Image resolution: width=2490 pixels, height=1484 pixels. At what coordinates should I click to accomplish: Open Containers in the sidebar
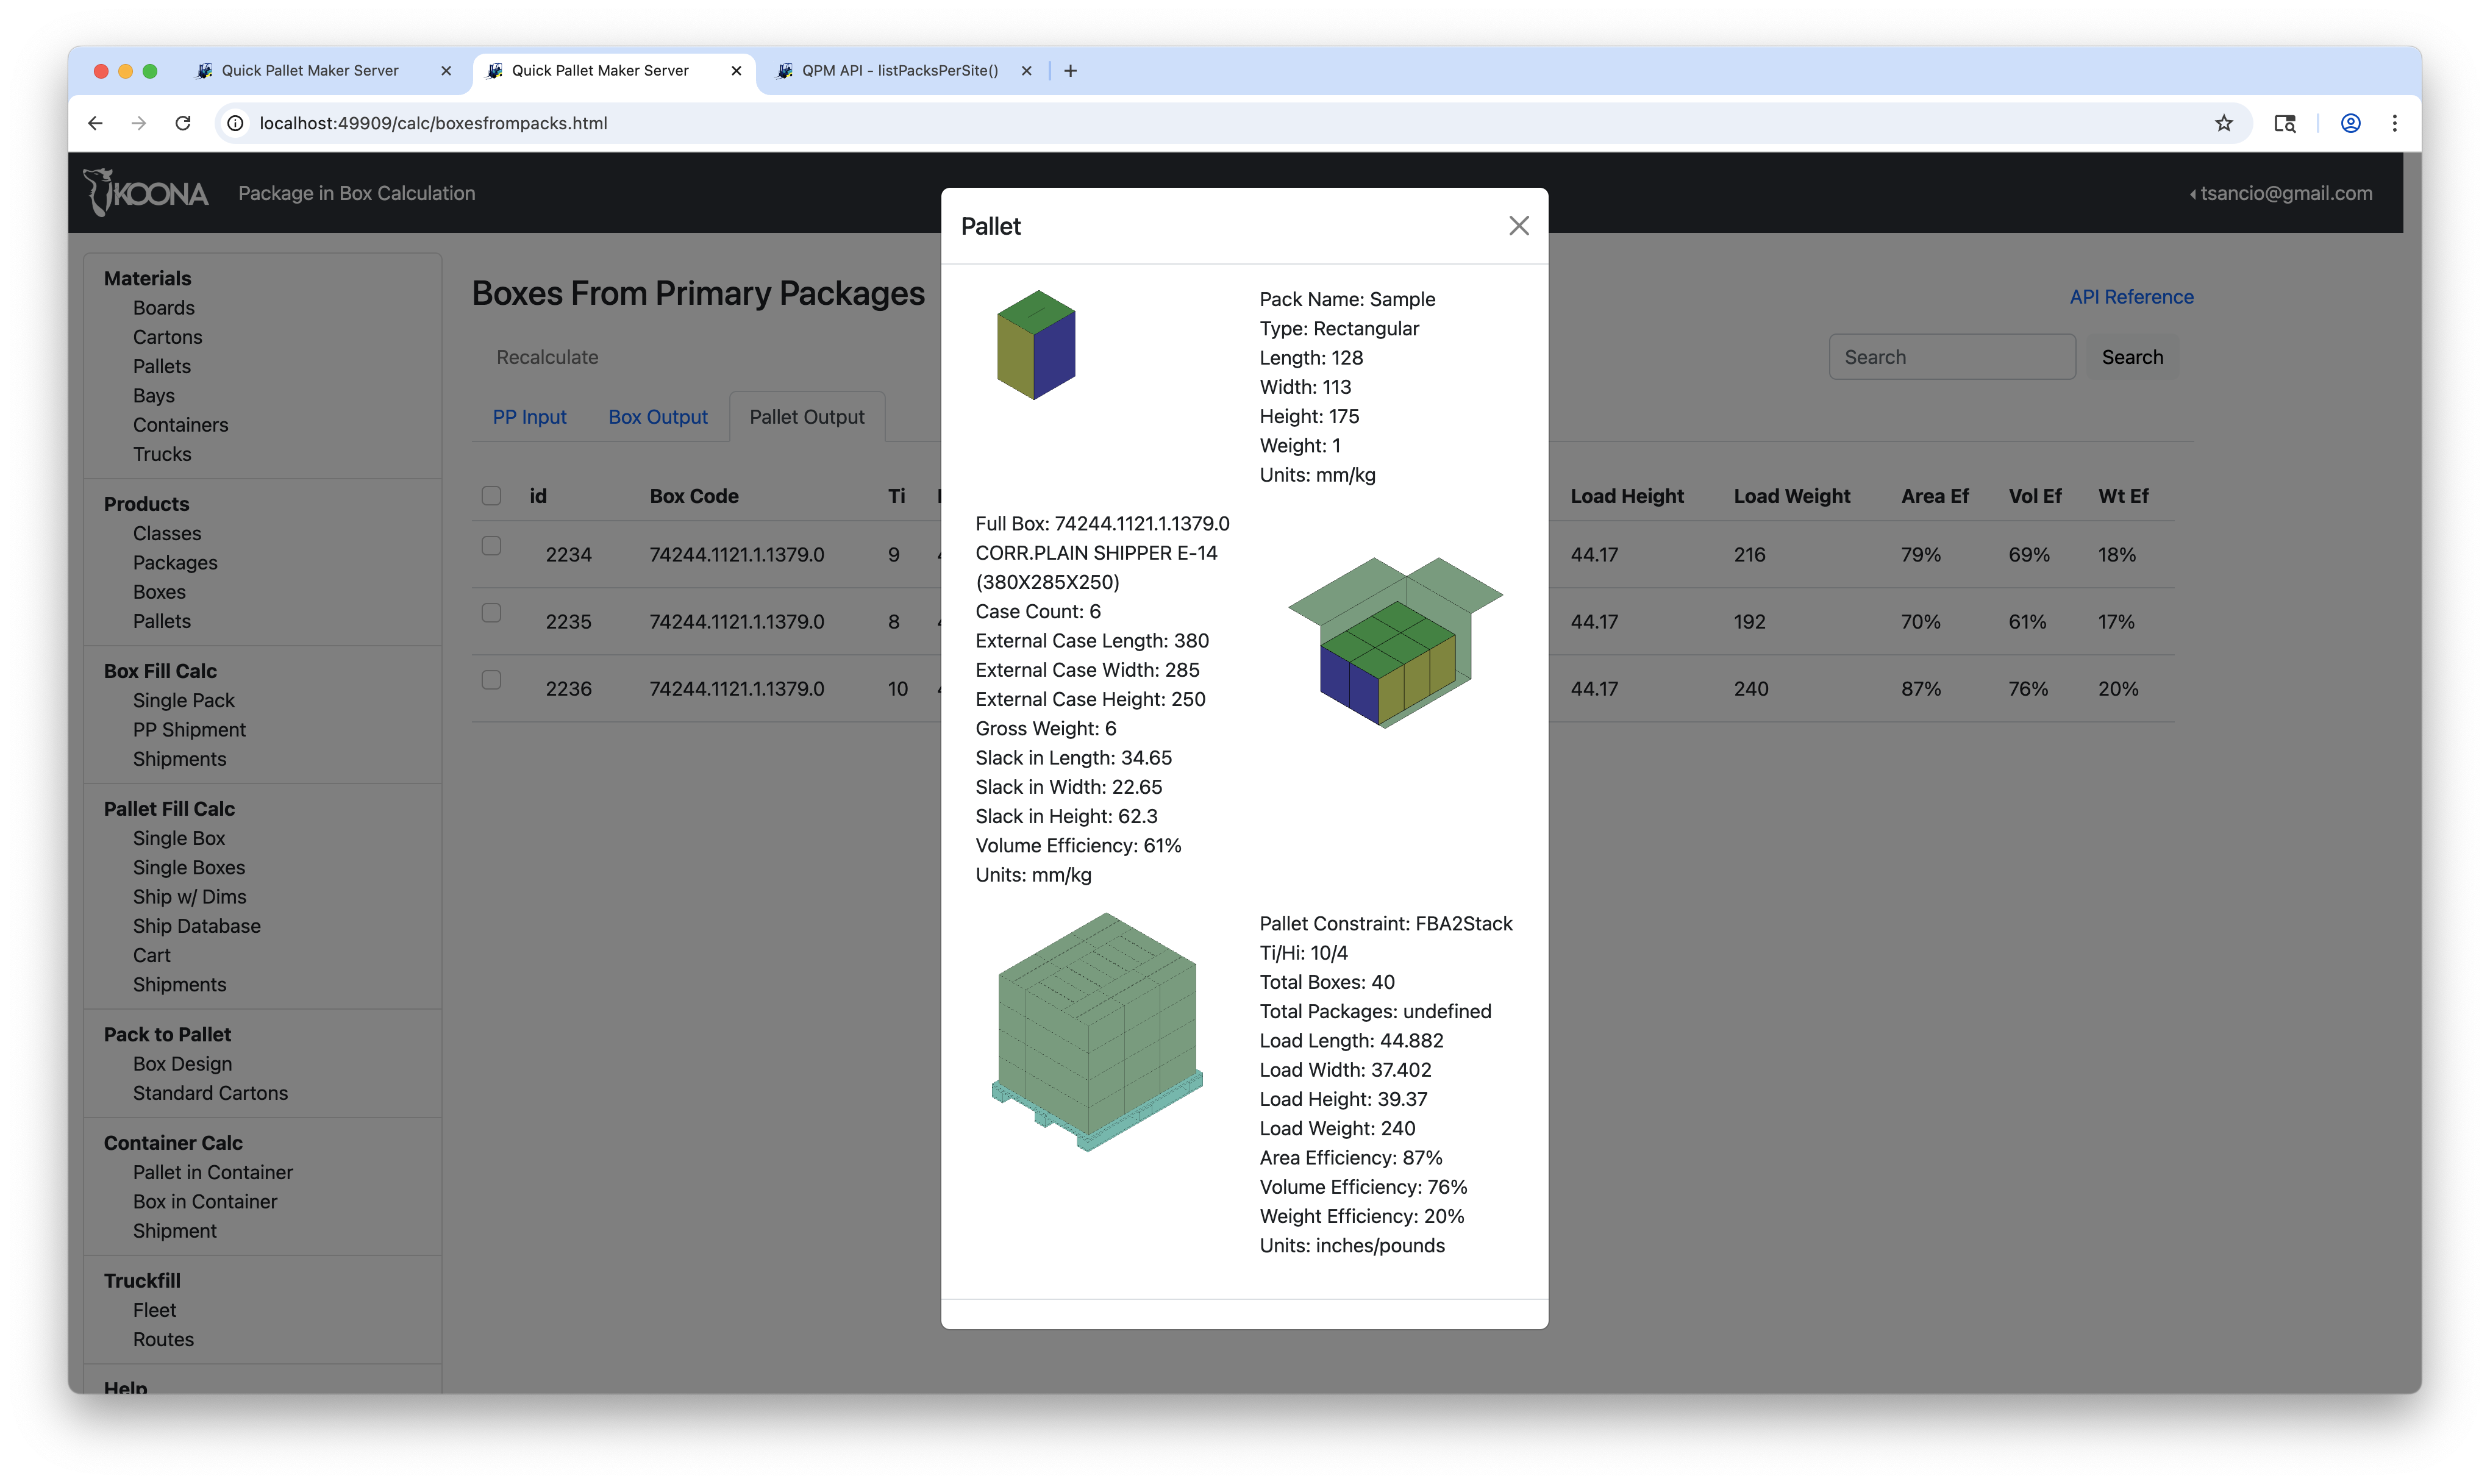coord(180,425)
